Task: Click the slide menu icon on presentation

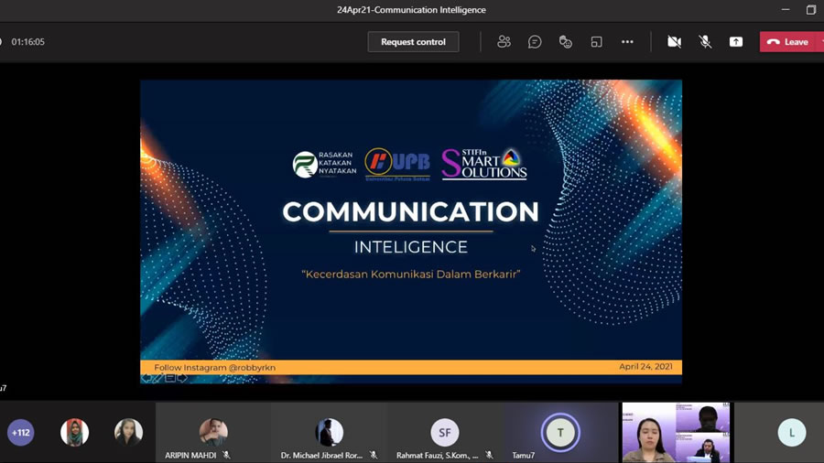Action: [x=170, y=377]
